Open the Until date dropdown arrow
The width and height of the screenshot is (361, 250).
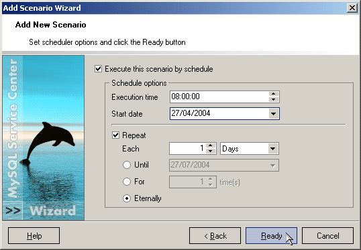tap(273, 166)
